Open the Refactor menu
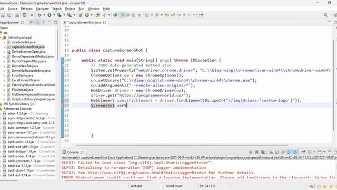This screenshot has height=190, width=337. (27, 9)
